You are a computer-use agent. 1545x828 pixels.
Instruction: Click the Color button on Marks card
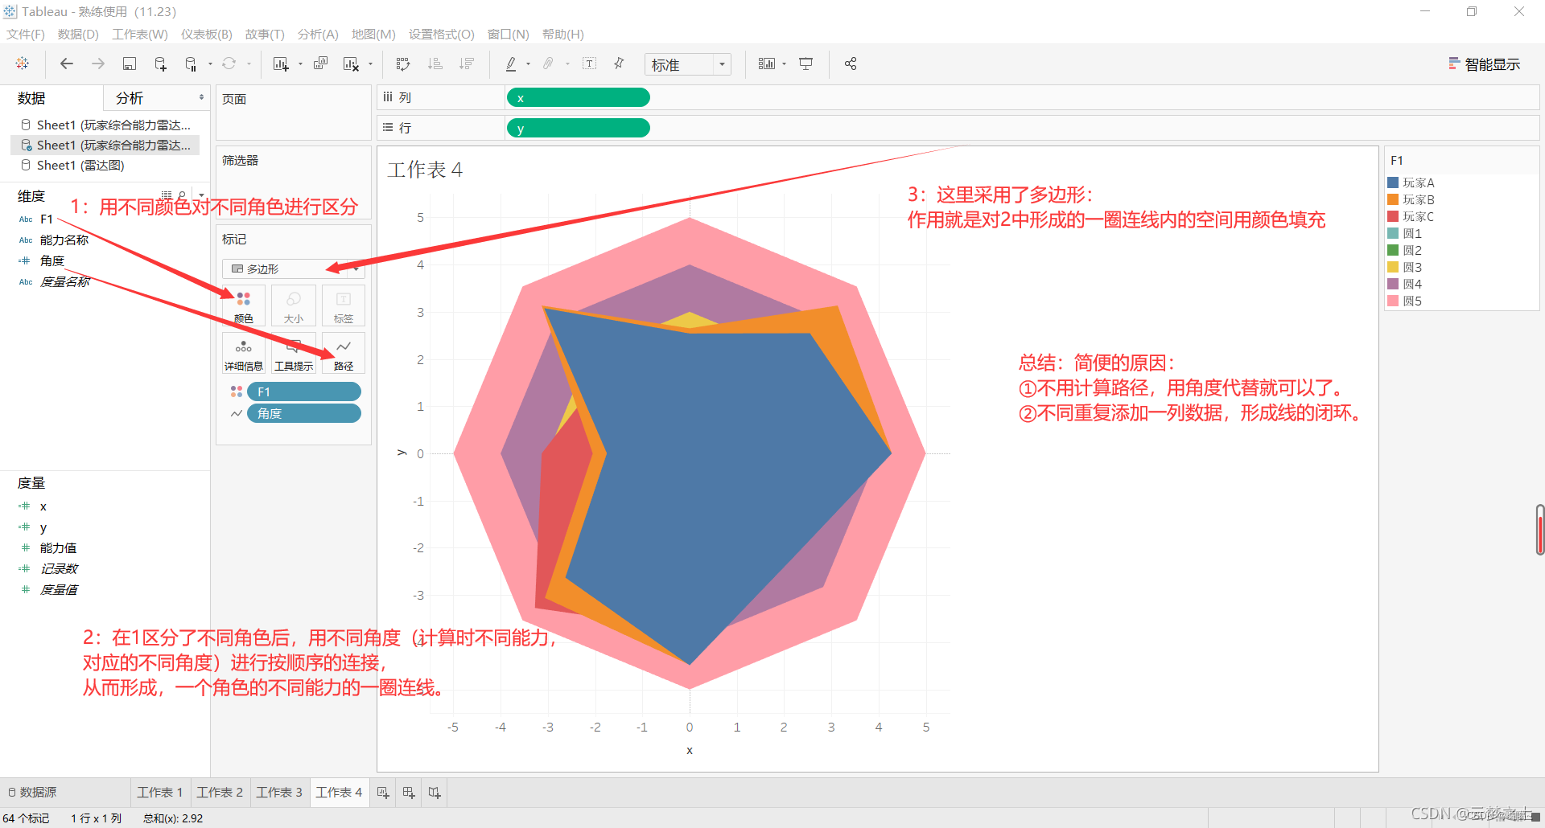point(244,306)
